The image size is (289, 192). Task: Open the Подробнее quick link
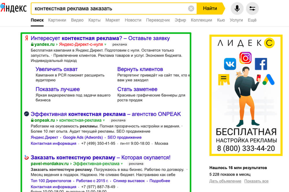click(160, 180)
